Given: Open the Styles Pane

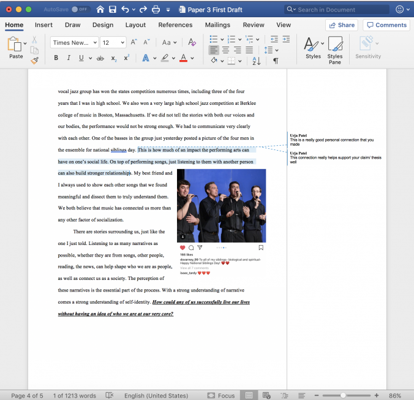Looking at the screenshot, I should pyautogui.click(x=335, y=50).
